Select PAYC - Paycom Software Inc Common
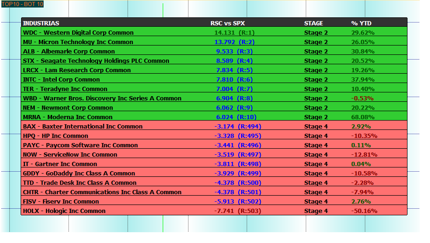The height and width of the screenshot is (243, 430). coord(80,145)
